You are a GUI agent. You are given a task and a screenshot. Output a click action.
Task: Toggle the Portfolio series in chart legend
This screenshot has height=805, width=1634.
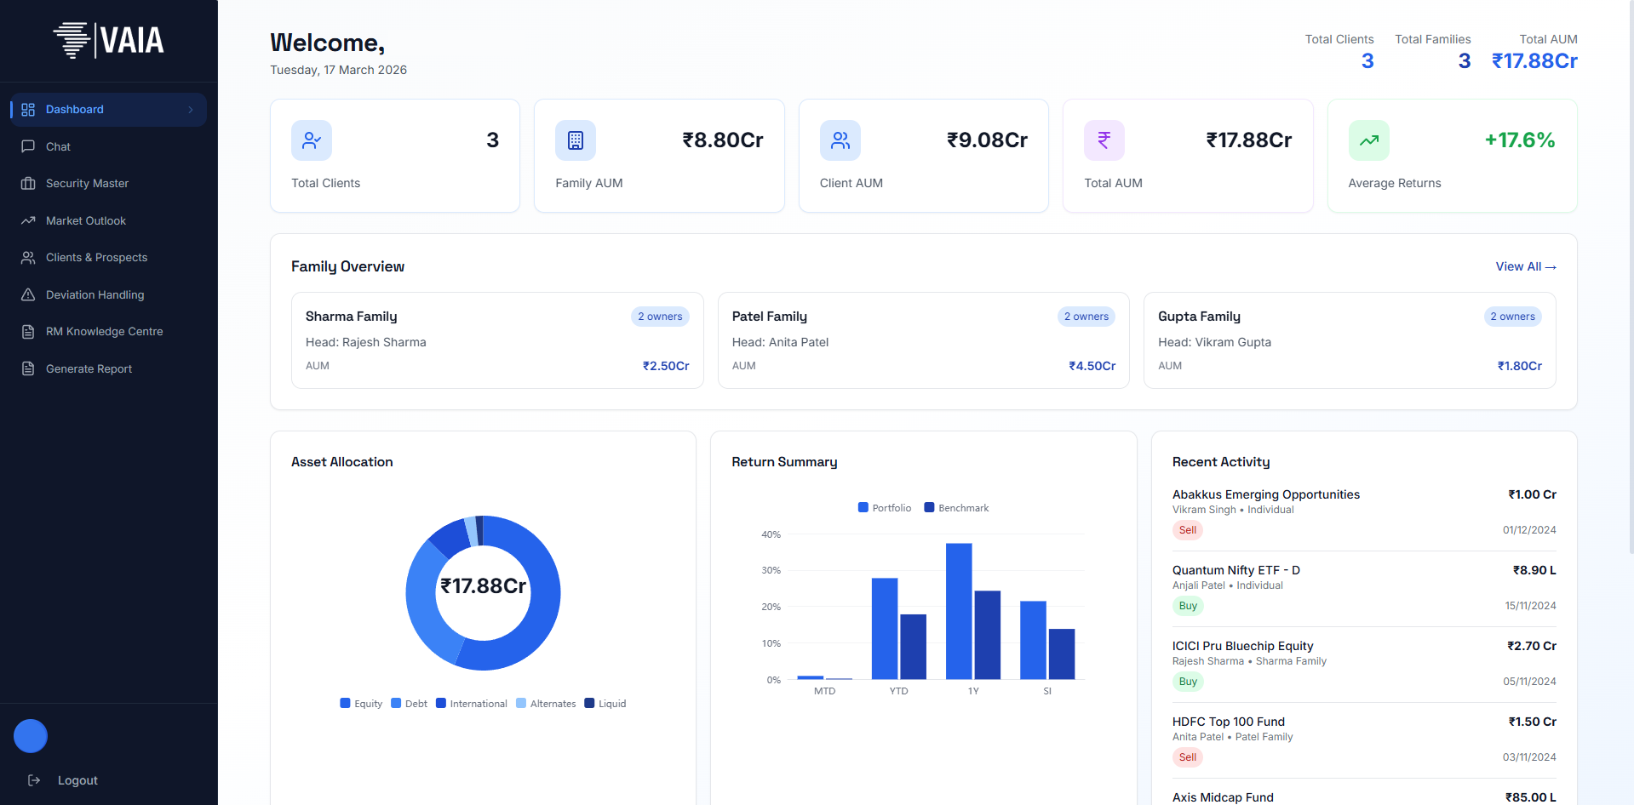(x=884, y=508)
